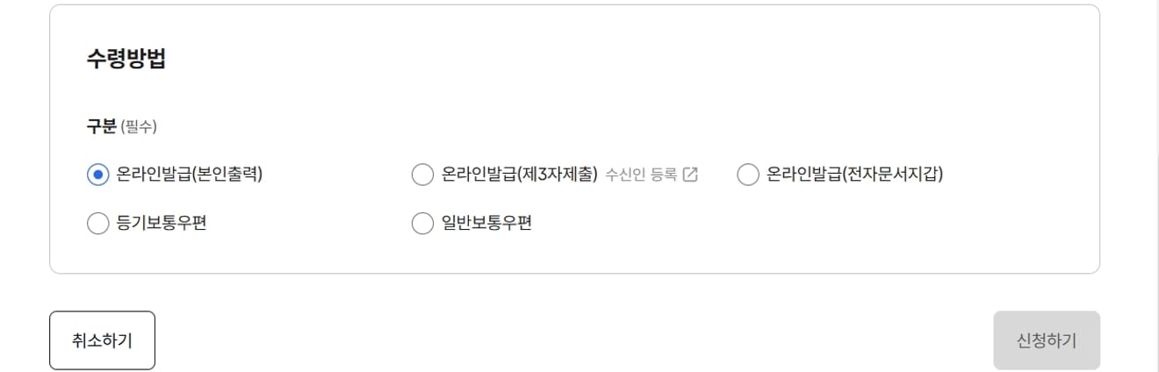This screenshot has height=372, width=1159.
Task: Submit using the 신청하기 button
Action: point(1047,340)
